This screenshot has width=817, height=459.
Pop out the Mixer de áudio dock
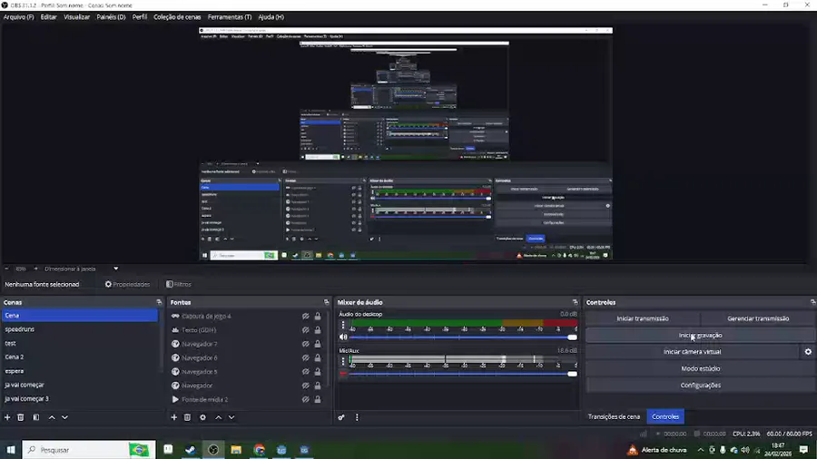pyautogui.click(x=576, y=302)
